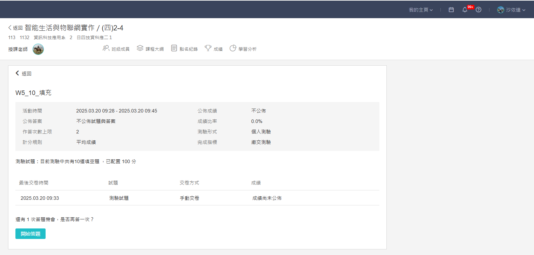Open notifications bell with 99+ badge
Screen dimensions: 534x255
[465, 10]
